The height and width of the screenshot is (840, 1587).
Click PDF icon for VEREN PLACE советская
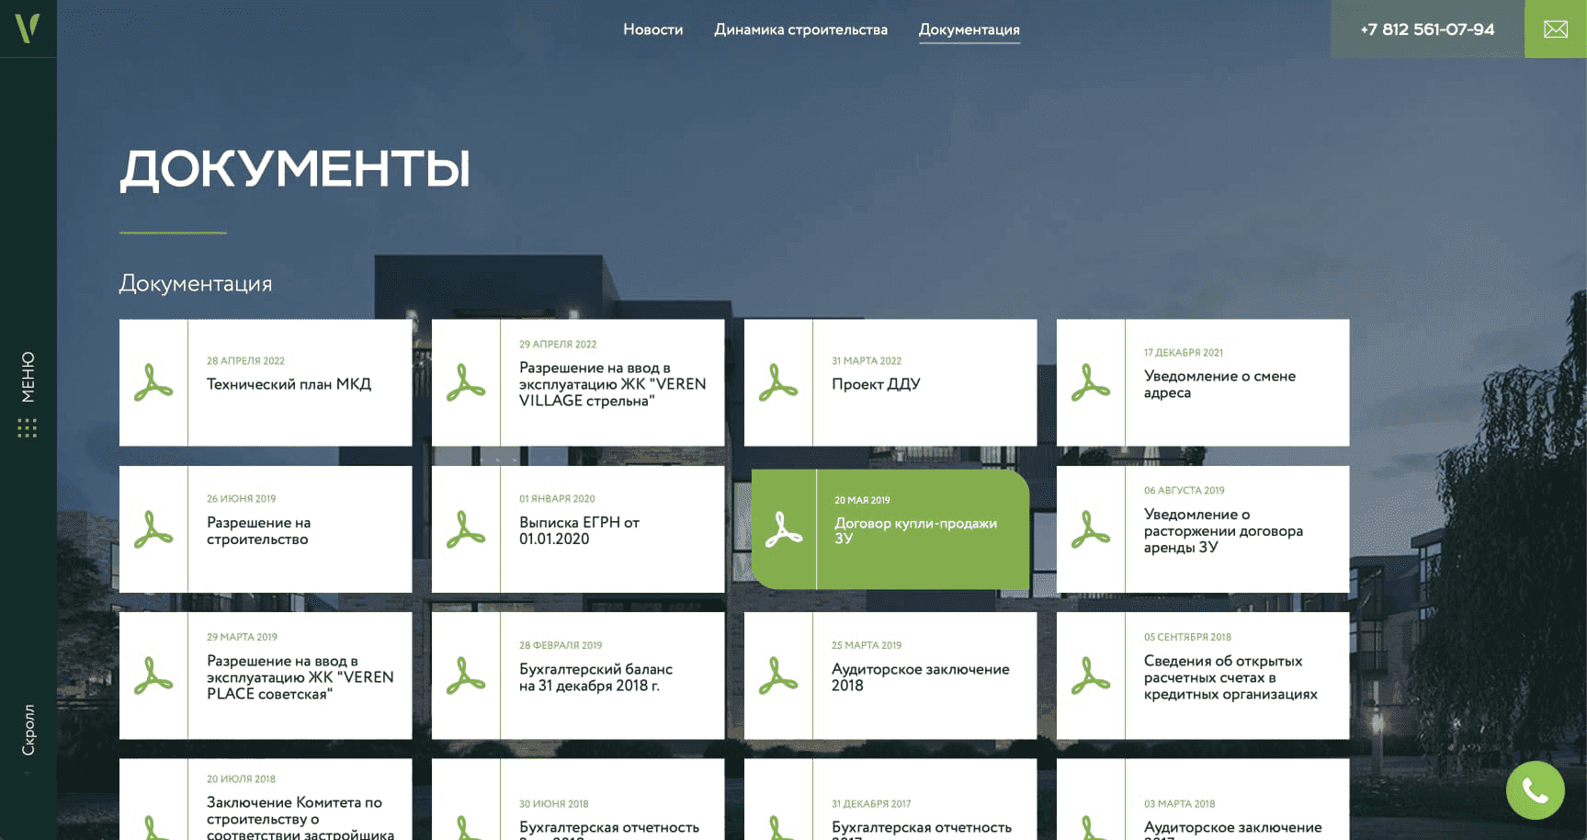pos(153,675)
